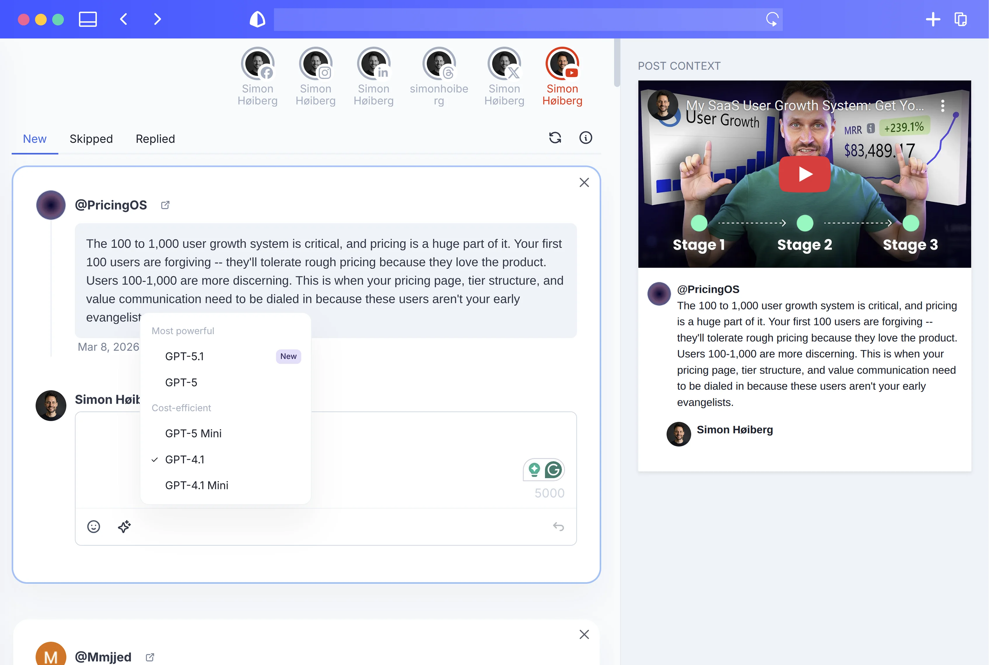Click the reload icon in the browser toolbar
Screen dimensions: 989x665
772,19
